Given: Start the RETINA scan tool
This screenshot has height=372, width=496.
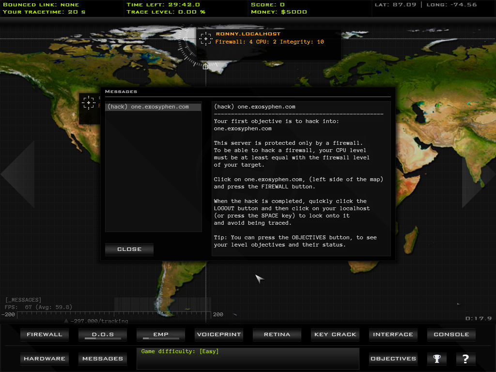Looking at the screenshot, I should [277, 335].
